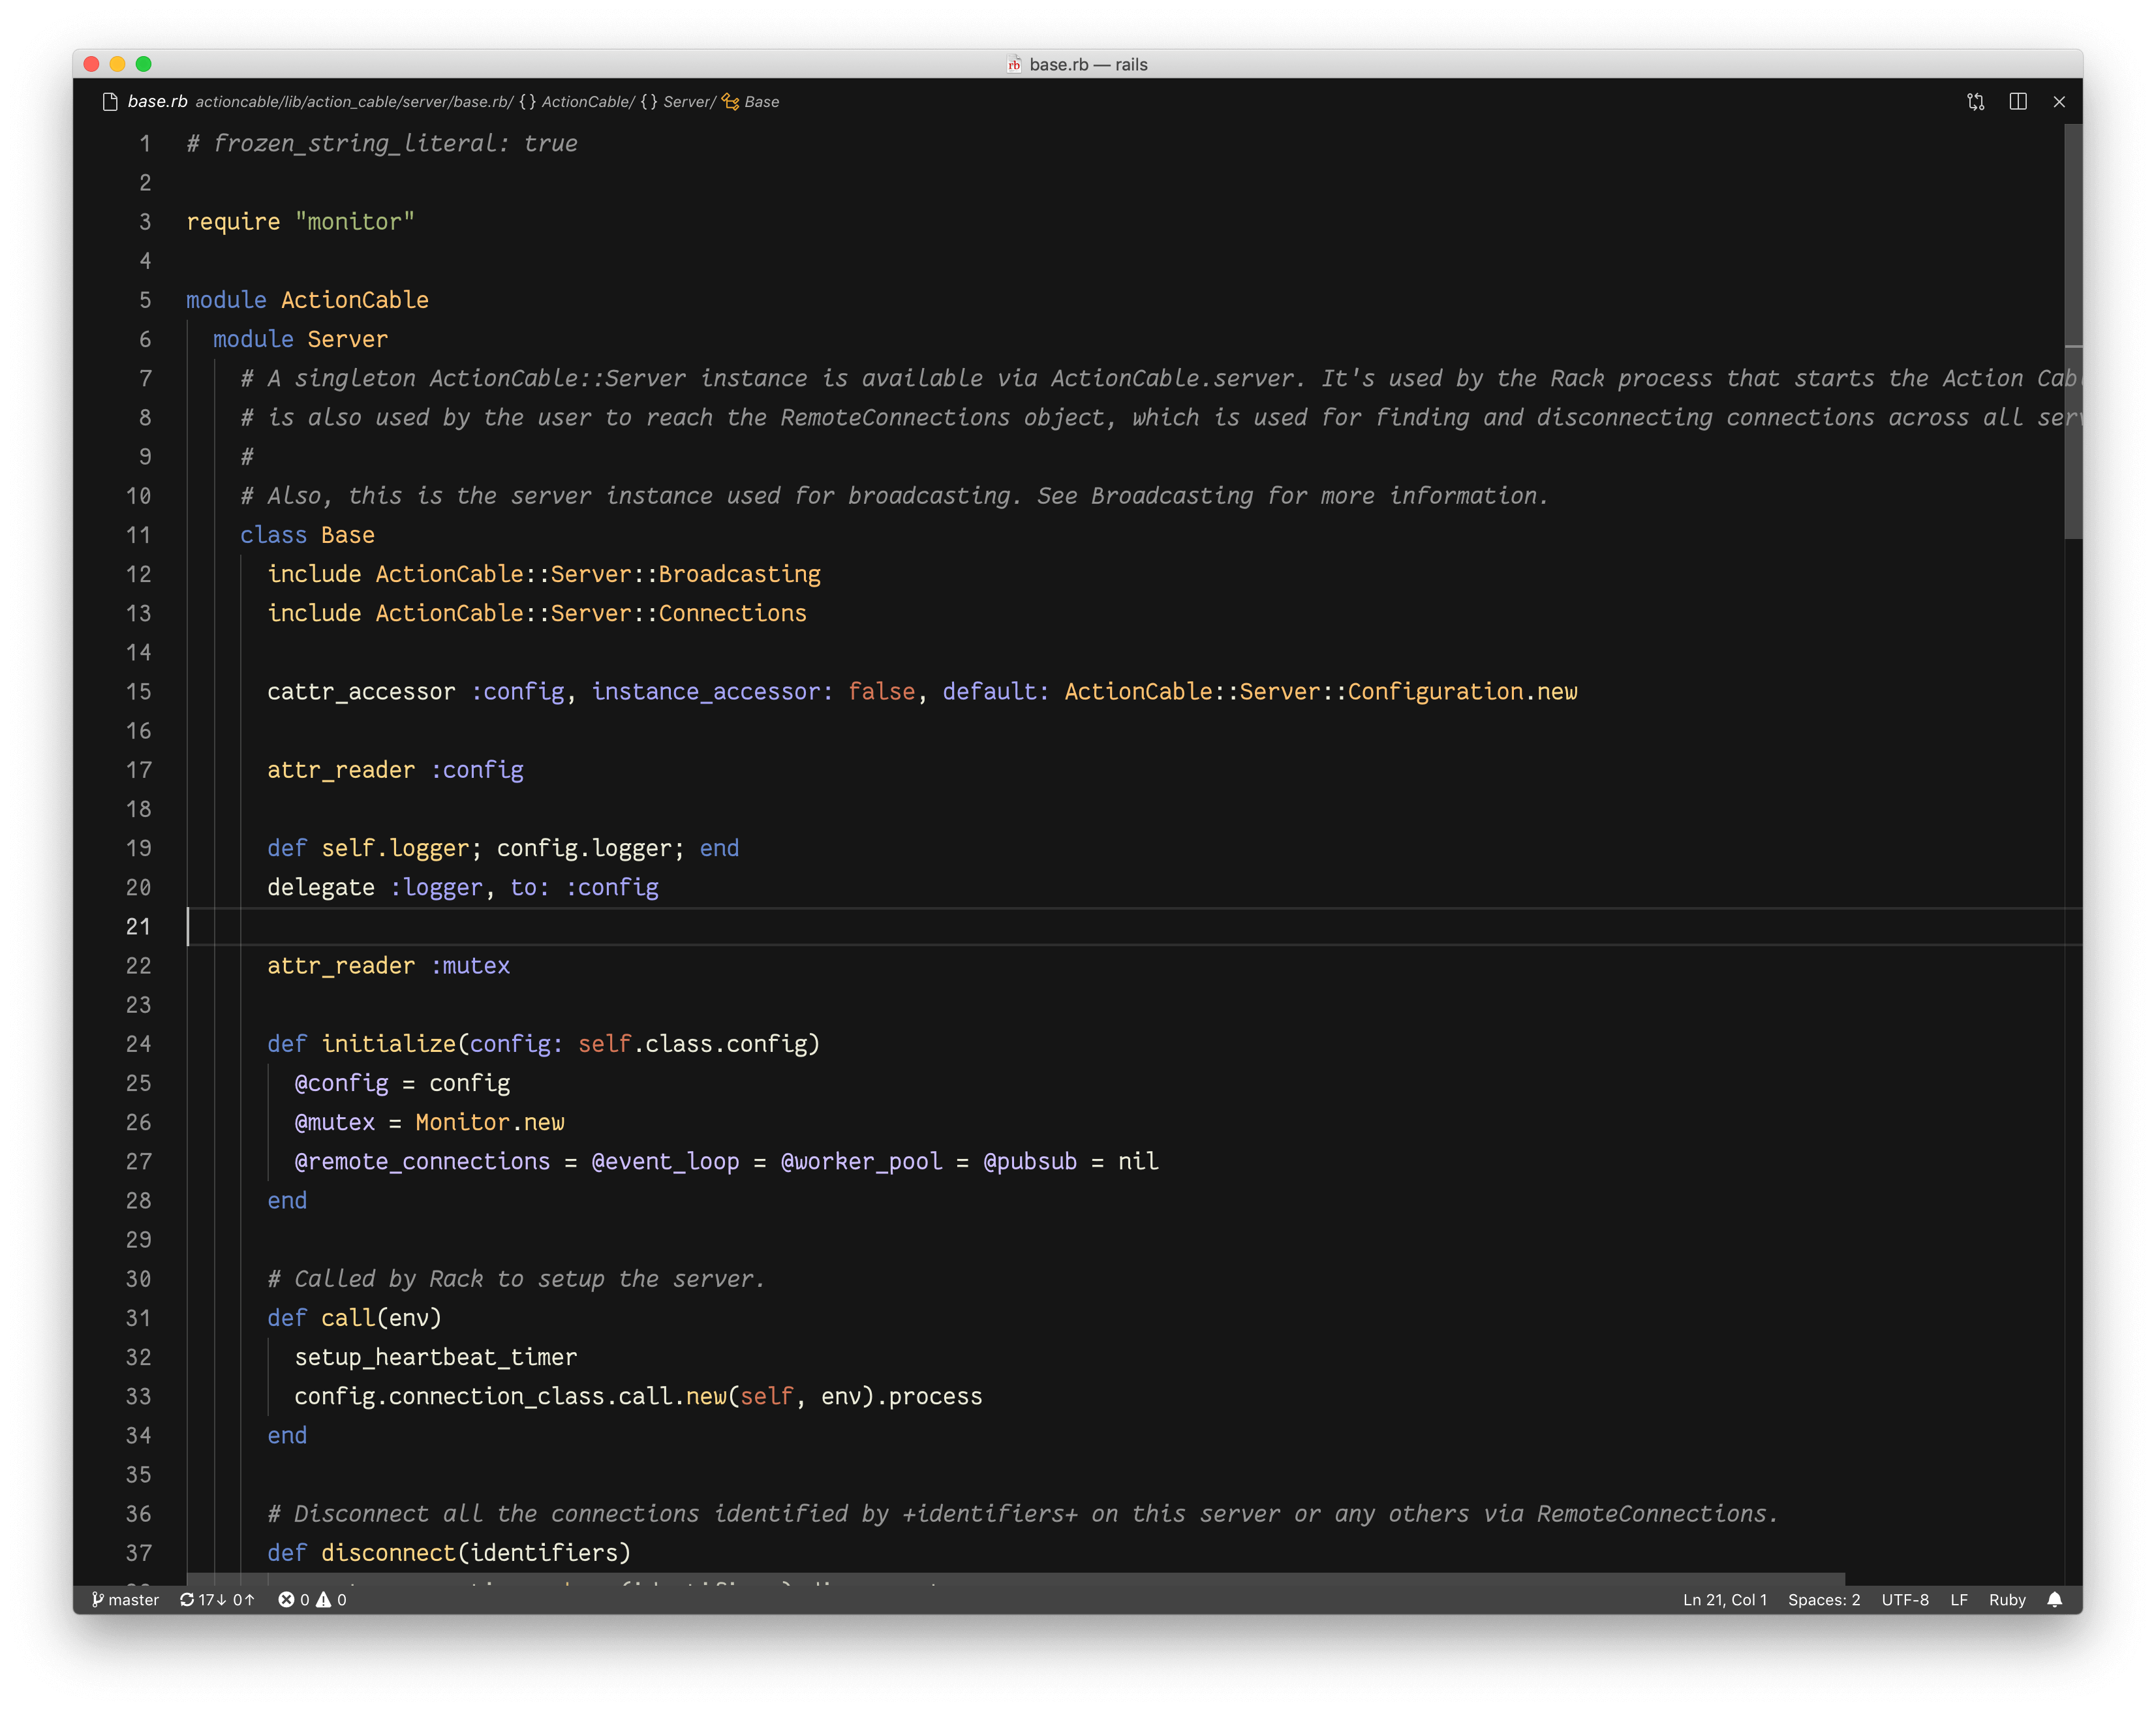Split the editor to the right

tap(2017, 102)
